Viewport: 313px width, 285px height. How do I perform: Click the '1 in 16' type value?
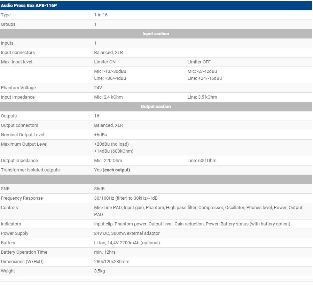click(101, 15)
